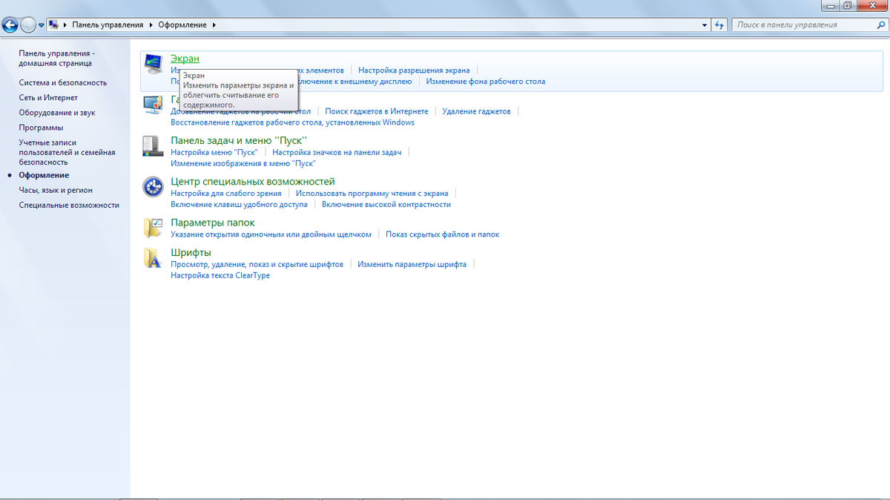Click the Панель задач и меню Пуск icon

click(x=152, y=146)
